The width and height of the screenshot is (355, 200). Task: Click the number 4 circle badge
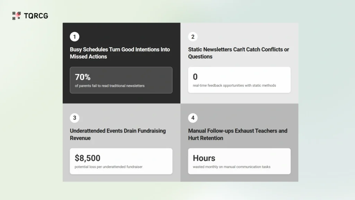tap(193, 118)
